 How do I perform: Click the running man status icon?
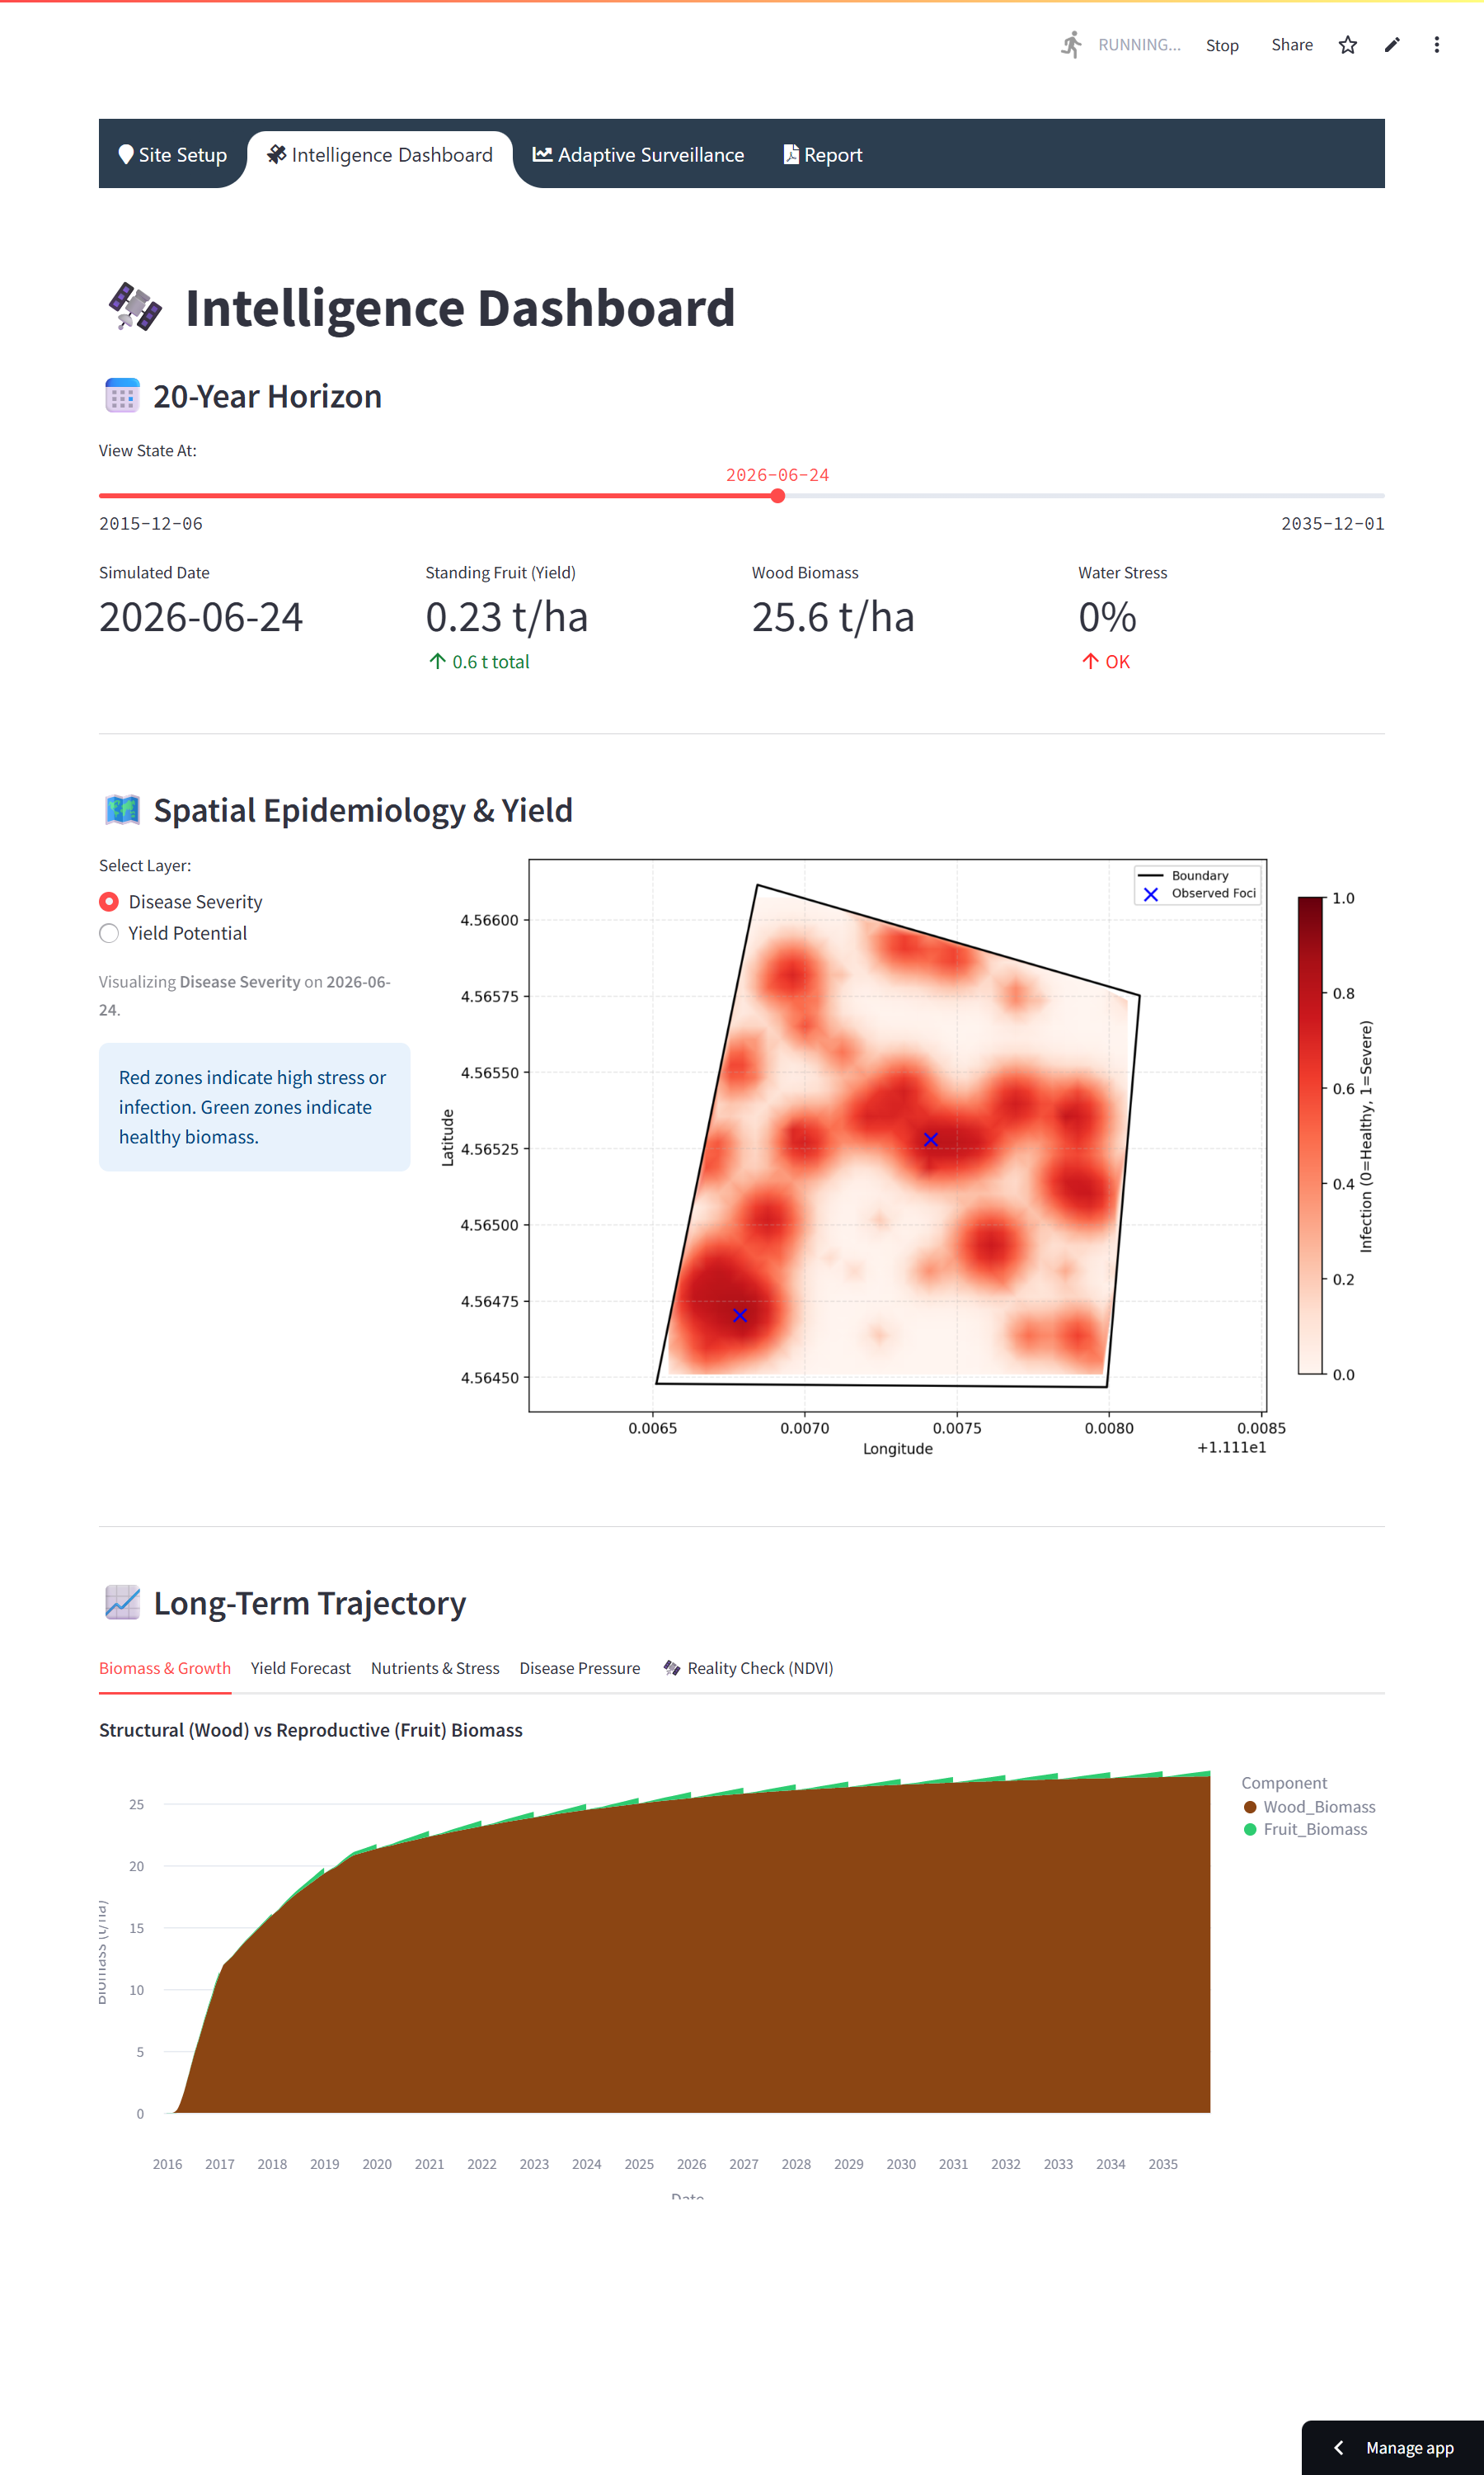point(1071,45)
